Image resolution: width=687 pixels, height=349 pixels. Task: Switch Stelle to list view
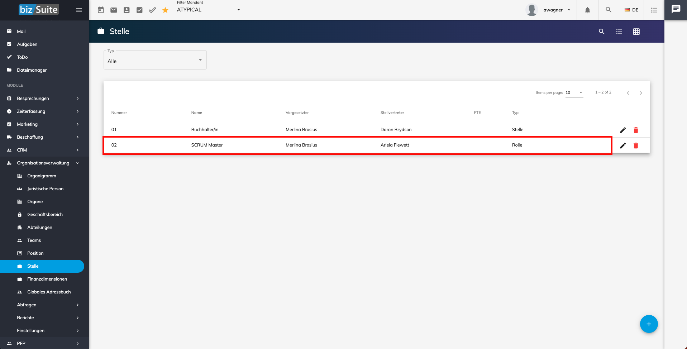(x=619, y=32)
